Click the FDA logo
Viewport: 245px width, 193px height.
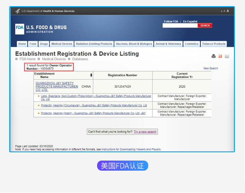point(20,29)
